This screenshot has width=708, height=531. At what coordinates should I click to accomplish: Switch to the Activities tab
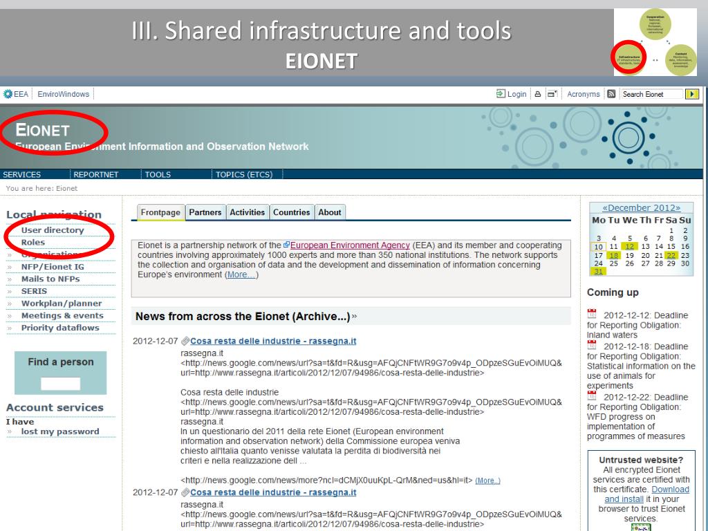pyautogui.click(x=247, y=212)
